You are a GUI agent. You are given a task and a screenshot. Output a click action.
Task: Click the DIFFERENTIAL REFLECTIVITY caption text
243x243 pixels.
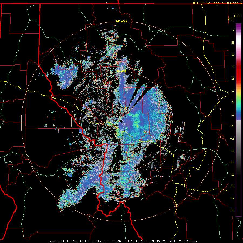(79, 241)
